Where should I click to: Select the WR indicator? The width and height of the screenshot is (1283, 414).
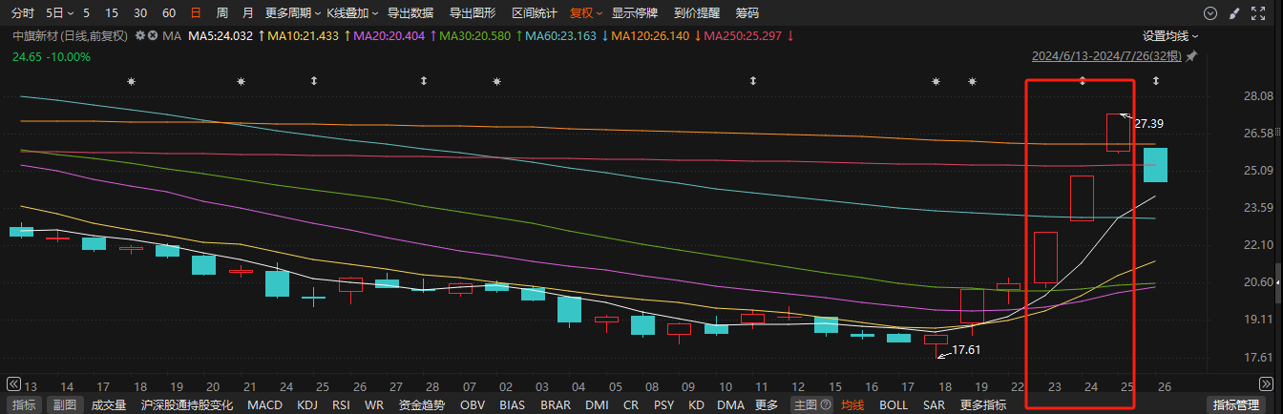click(375, 404)
